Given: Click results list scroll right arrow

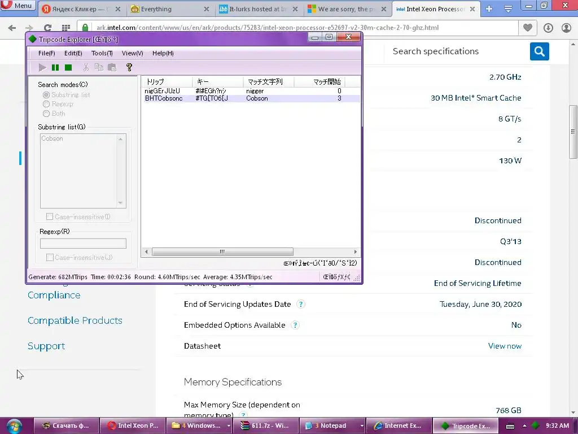Looking at the screenshot, I should 355,251.
